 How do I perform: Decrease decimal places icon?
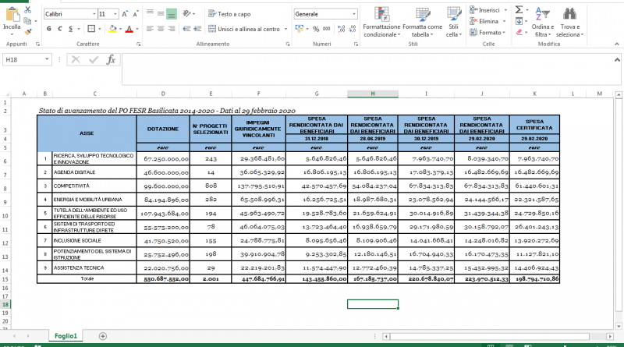353,29
